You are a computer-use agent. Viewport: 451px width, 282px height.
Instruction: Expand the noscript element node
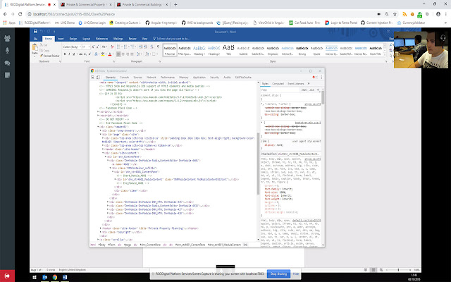click(x=98, y=116)
